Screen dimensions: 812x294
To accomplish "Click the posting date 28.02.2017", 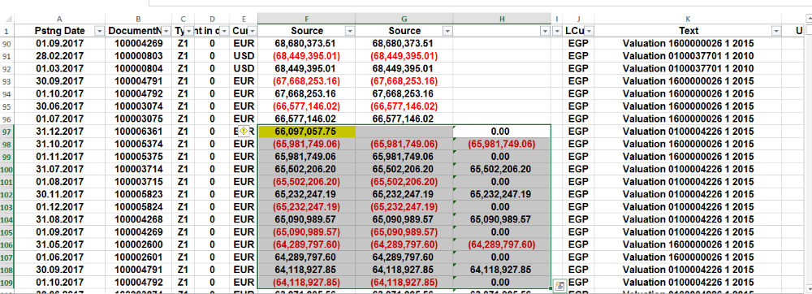I will coord(60,56).
